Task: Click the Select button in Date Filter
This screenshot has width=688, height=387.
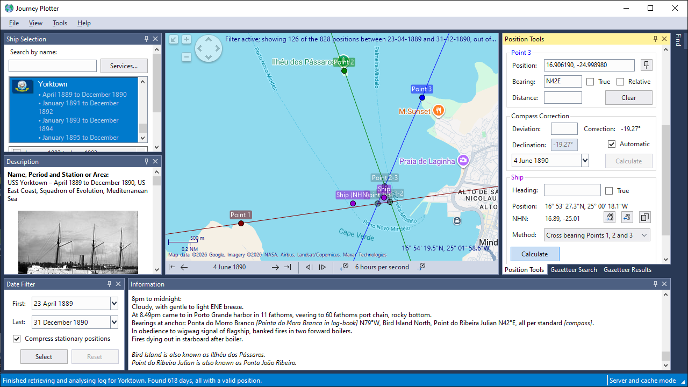Action: coord(44,357)
